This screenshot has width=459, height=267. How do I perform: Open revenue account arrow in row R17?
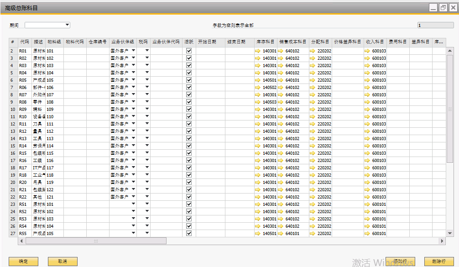[x=367, y=168]
